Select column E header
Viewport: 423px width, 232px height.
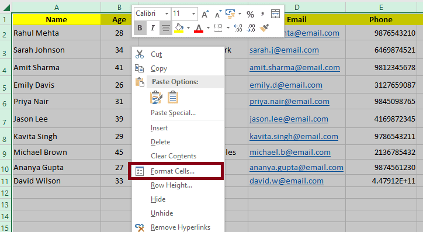(x=381, y=7)
